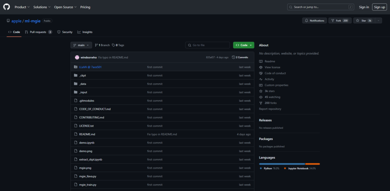Open the extract_ckpt.ipynb file
The width and height of the screenshot is (390, 191).
click(x=91, y=159)
